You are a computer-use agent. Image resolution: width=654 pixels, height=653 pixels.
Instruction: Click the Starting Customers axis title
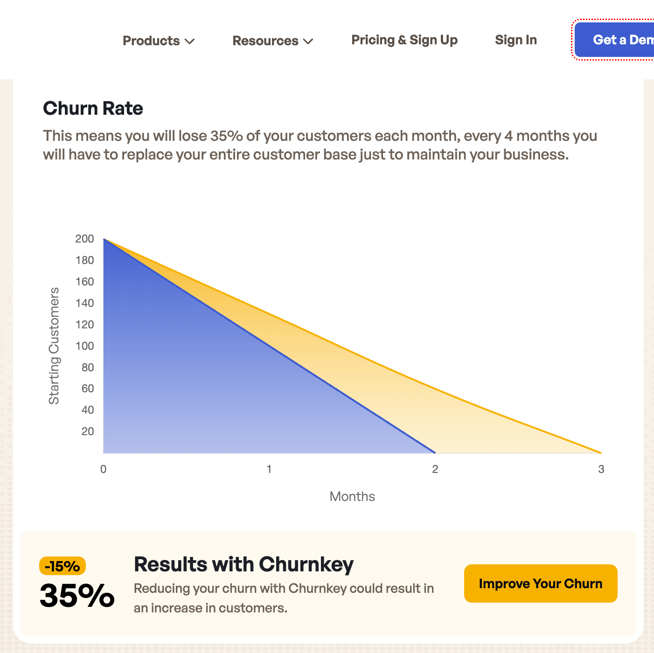pos(54,346)
